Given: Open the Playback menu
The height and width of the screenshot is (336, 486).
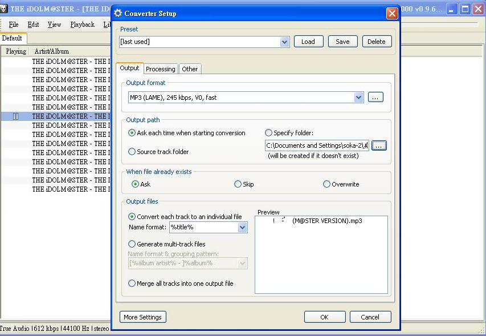Looking at the screenshot, I should pyautogui.click(x=82, y=25).
